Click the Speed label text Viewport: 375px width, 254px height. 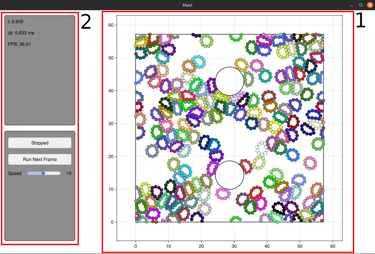(x=15, y=173)
